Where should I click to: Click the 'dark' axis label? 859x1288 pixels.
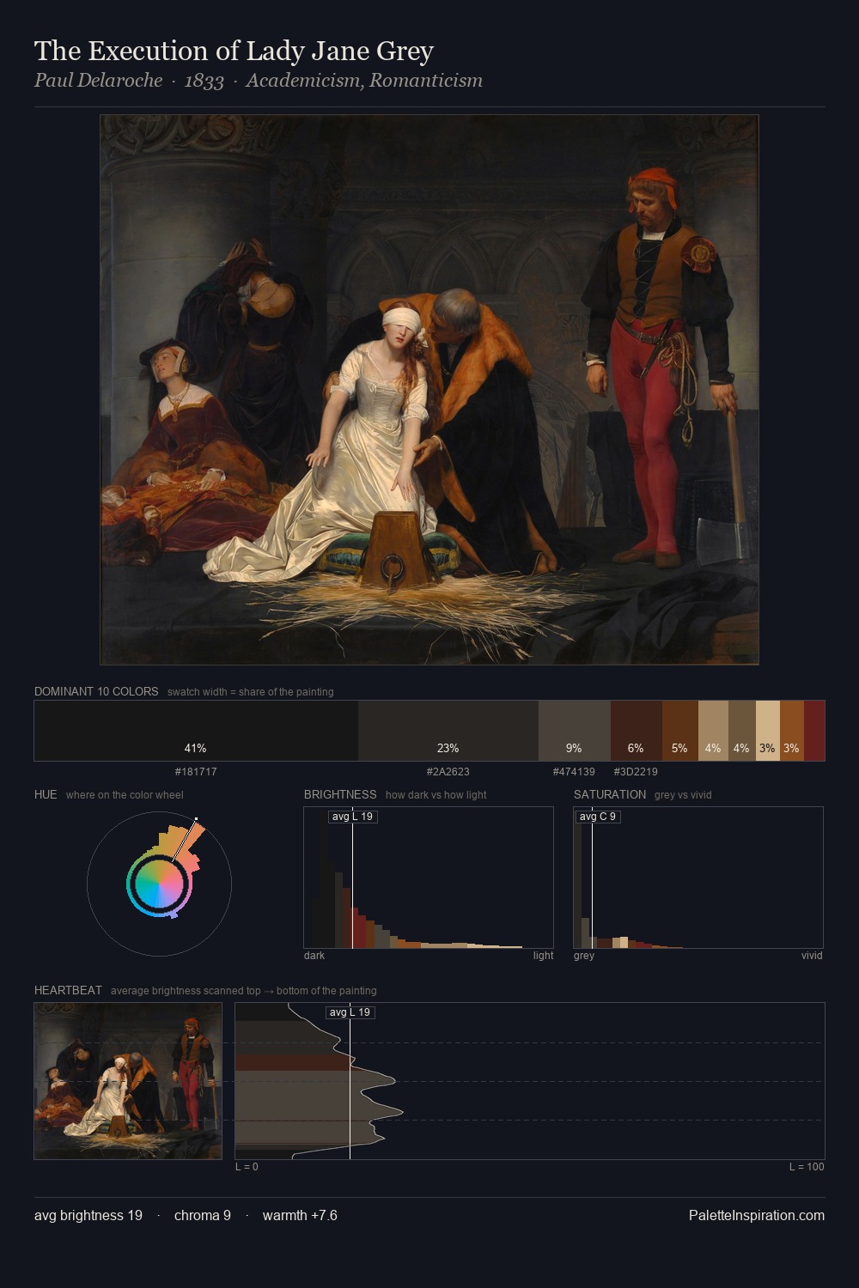coord(314,956)
